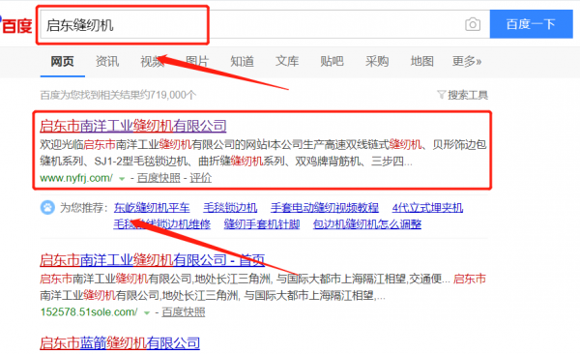Open 百度快照 link under nyfrj.com
This screenshot has width=580, height=354.
pos(159,178)
